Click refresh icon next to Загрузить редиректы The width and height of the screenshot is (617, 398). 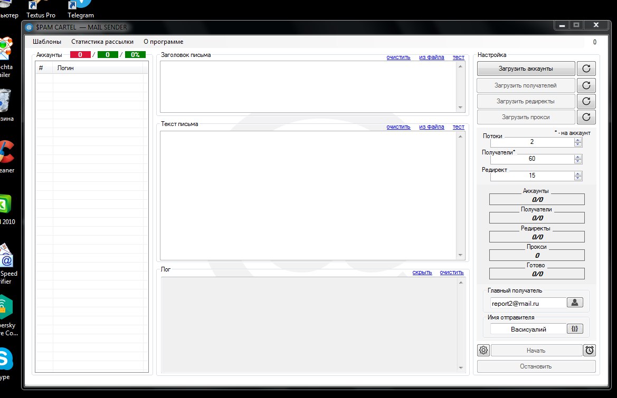pos(586,101)
